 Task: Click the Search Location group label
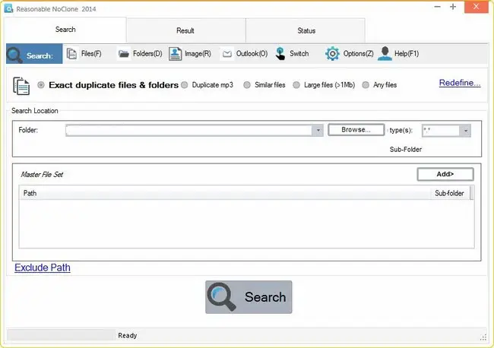pos(35,111)
